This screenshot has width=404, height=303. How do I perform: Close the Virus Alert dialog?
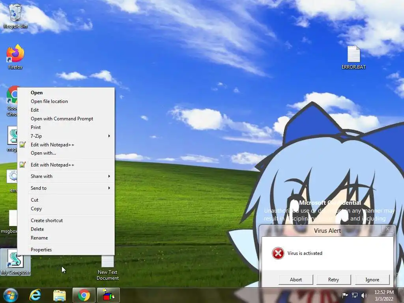tap(387, 229)
